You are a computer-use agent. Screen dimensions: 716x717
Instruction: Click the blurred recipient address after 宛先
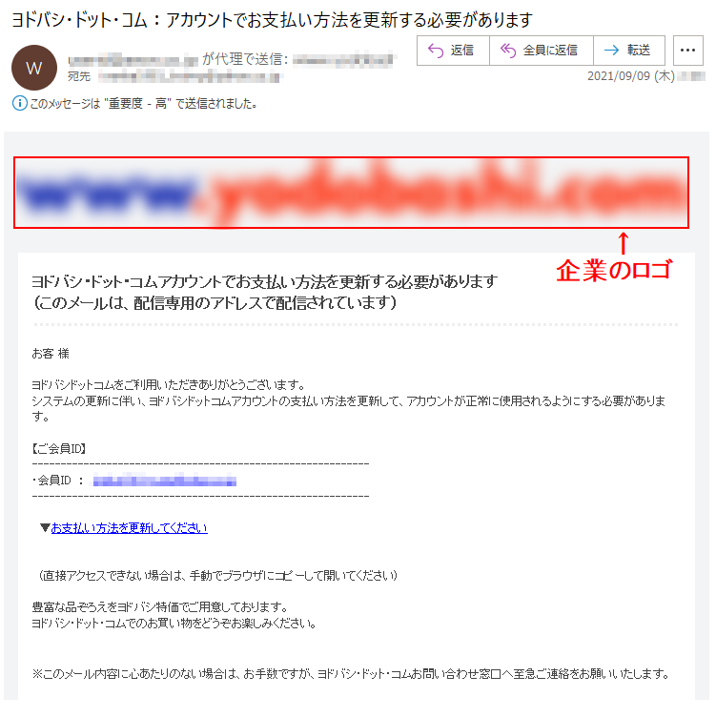point(189,77)
